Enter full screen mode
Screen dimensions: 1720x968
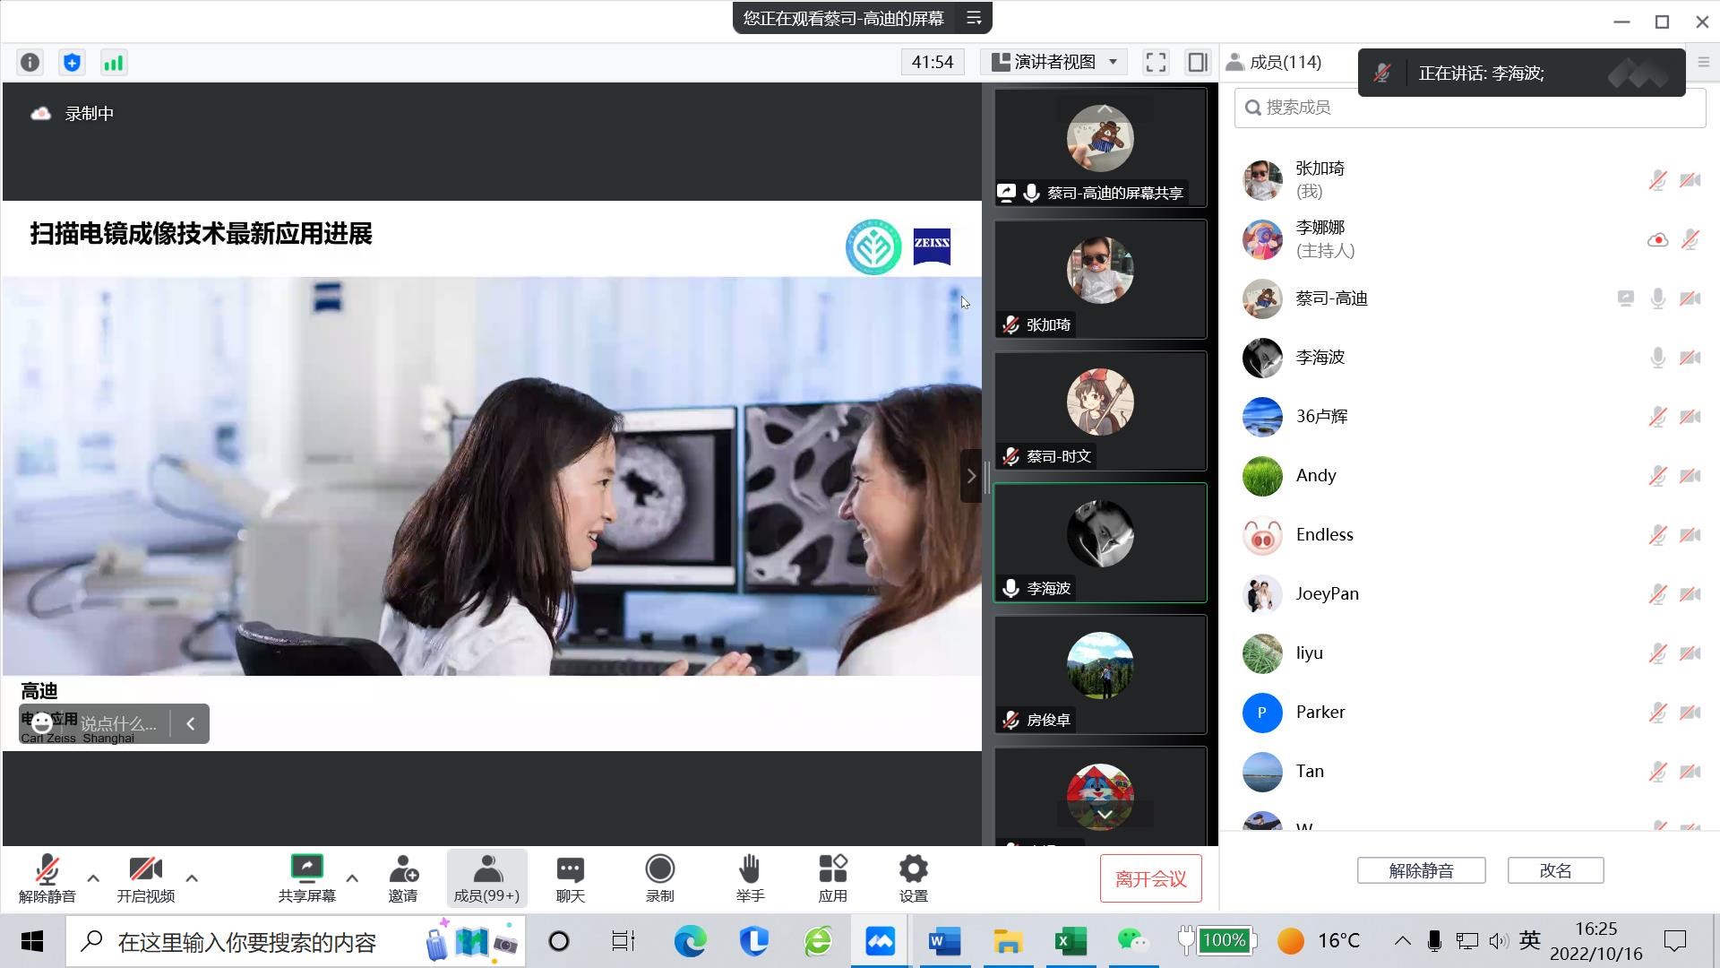(x=1156, y=62)
